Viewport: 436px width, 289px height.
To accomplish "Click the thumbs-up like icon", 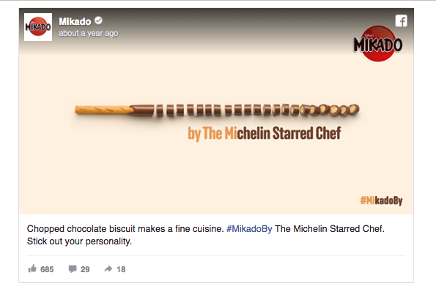I will click(x=32, y=269).
